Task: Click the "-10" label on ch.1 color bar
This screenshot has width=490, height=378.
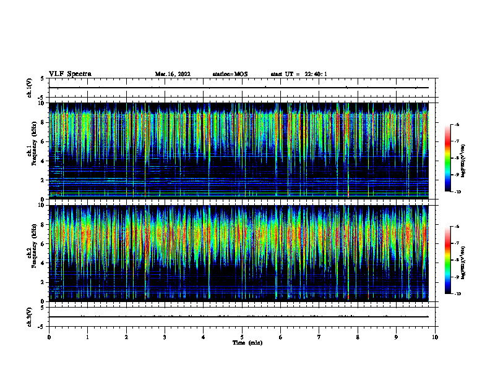Action: [x=457, y=192]
